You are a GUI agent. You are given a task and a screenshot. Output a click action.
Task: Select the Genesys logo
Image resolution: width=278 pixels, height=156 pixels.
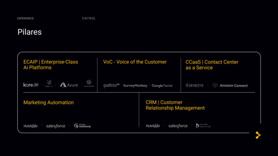click(195, 86)
